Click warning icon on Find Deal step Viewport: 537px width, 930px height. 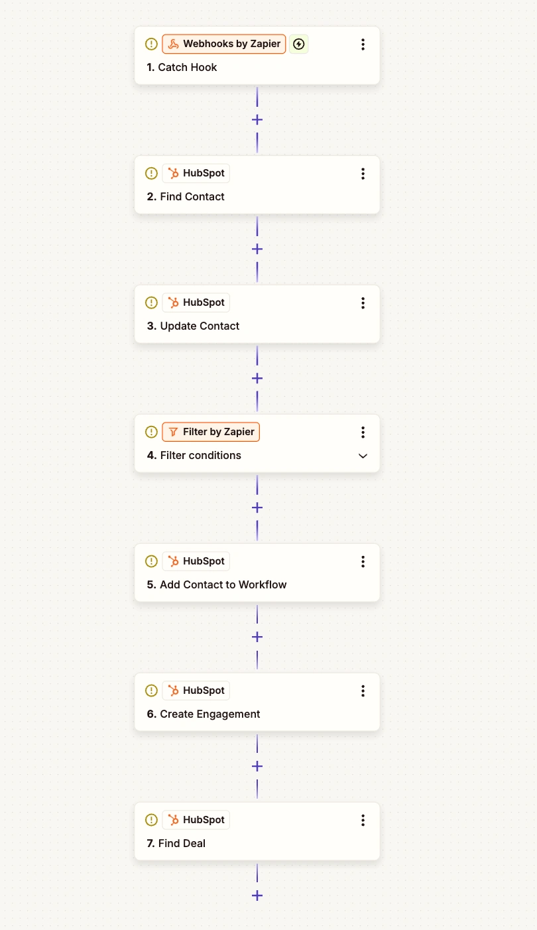151,821
